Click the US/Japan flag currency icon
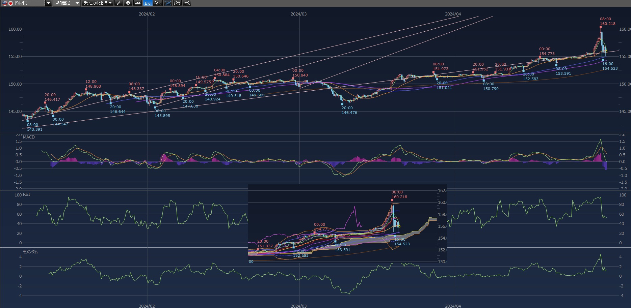The height and width of the screenshot is (308, 631). 8,3
